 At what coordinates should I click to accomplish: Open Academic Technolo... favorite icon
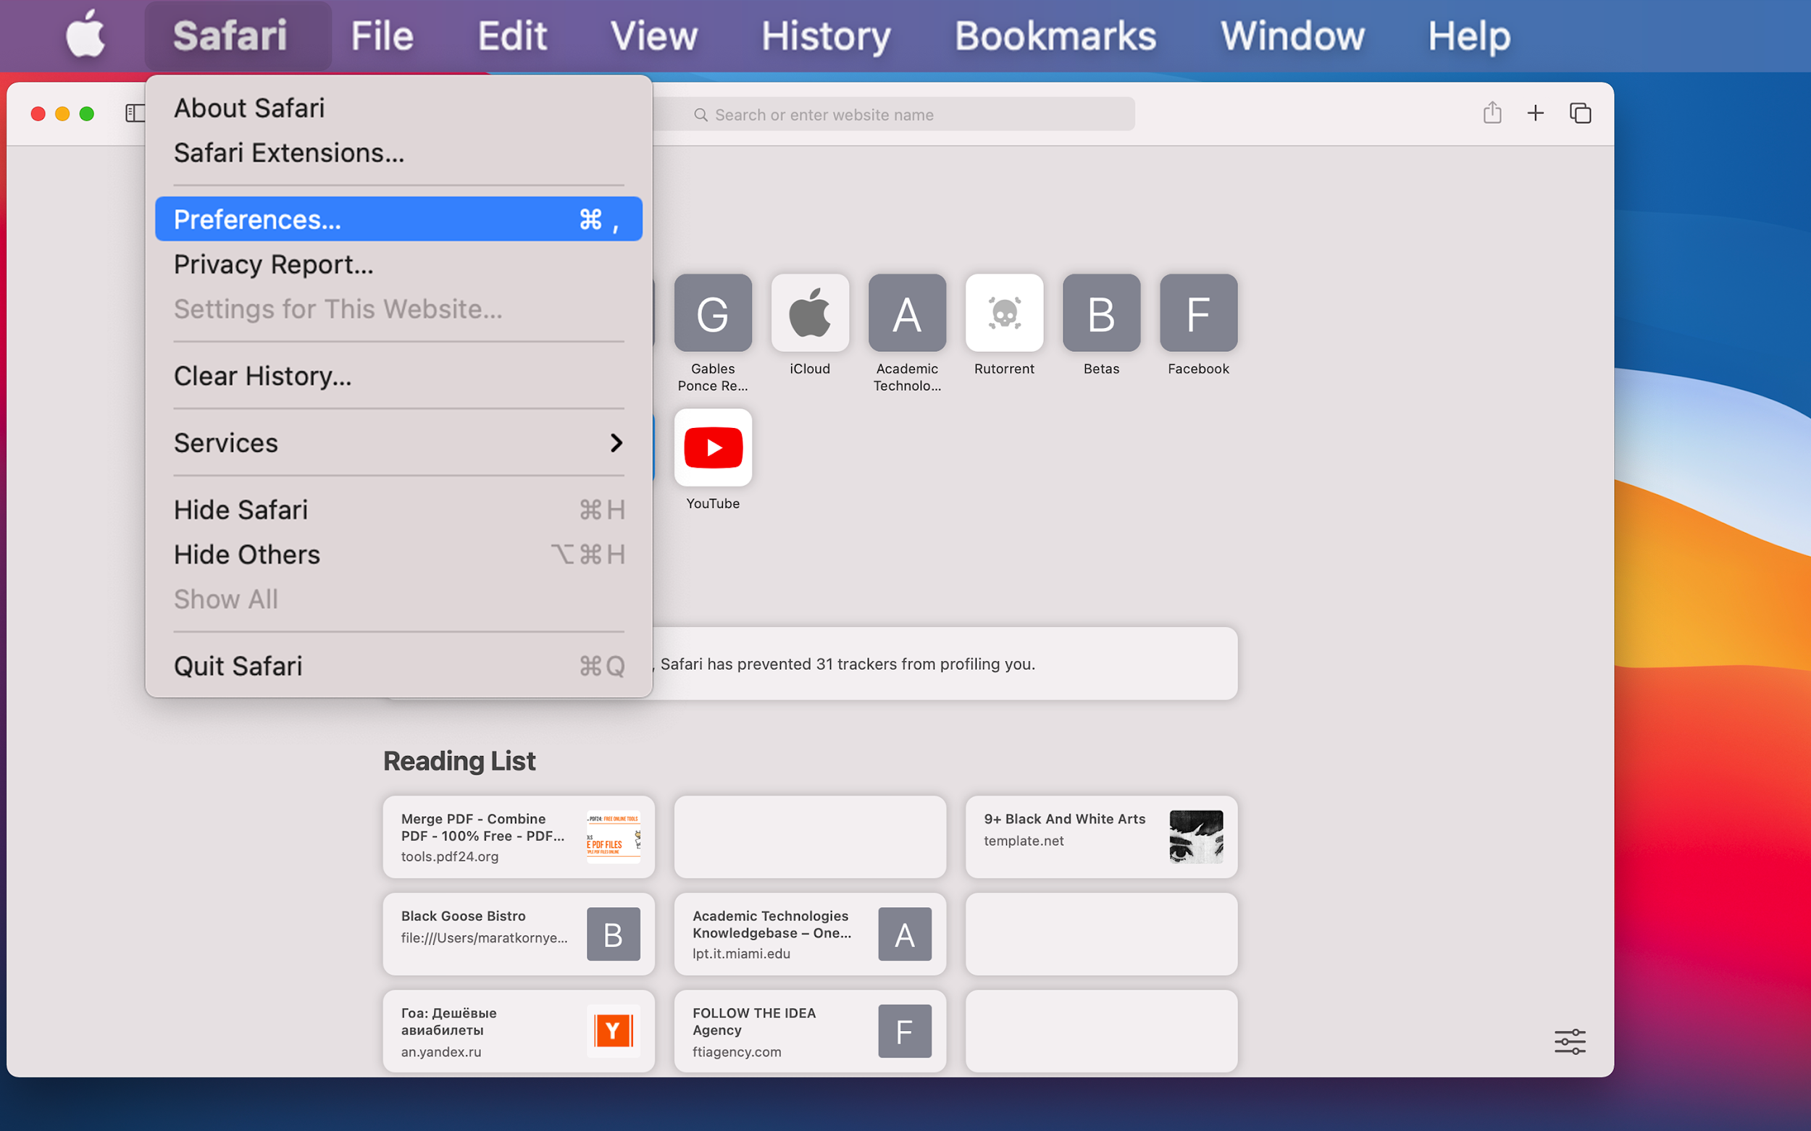coord(907,313)
